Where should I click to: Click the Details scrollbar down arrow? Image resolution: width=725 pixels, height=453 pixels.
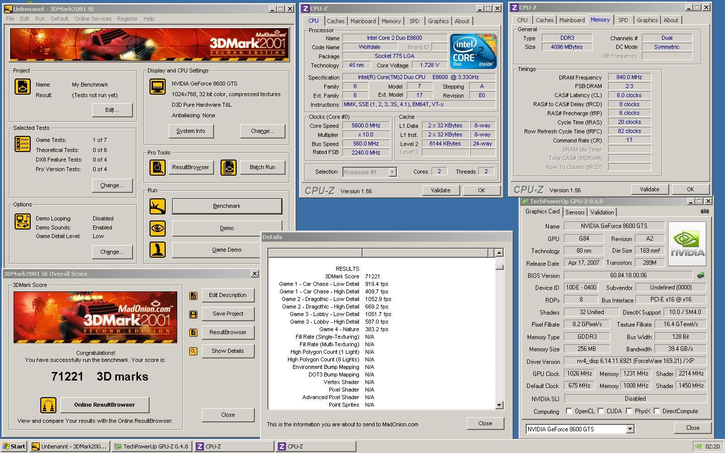click(499, 405)
